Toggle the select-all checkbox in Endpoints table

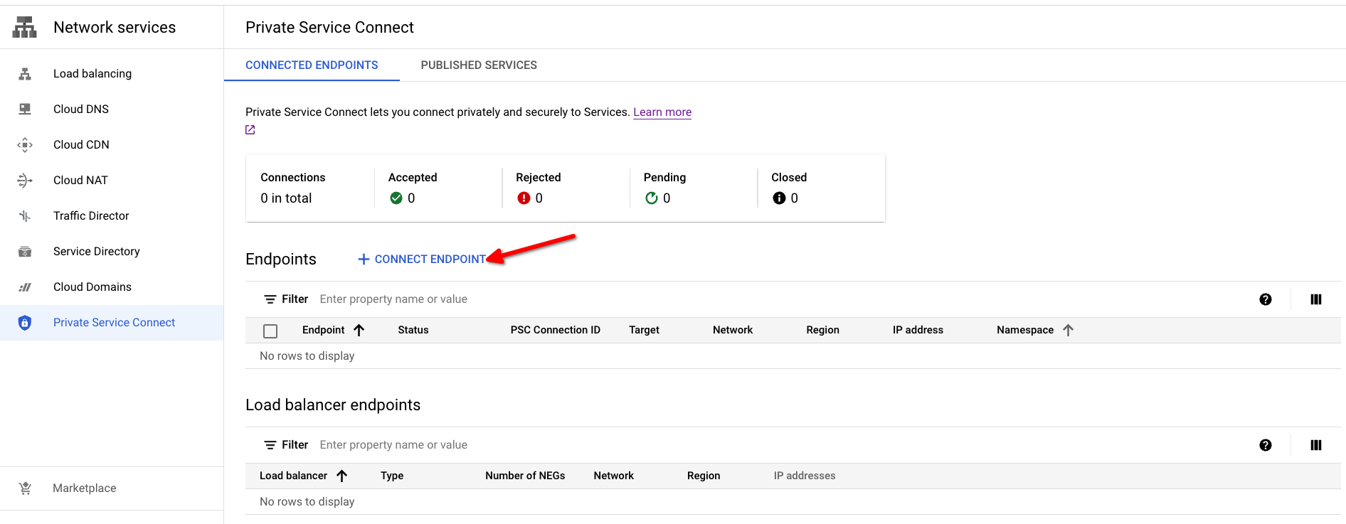[270, 331]
